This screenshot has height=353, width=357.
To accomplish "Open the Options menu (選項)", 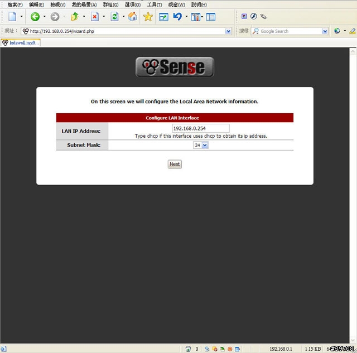I will coord(133,4).
